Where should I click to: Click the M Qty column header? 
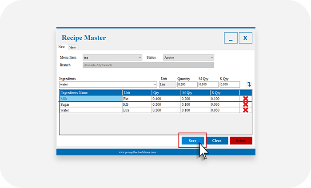[195, 93]
